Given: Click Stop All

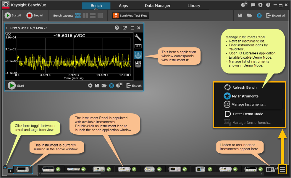Looking at the screenshot, I should 35,16.
